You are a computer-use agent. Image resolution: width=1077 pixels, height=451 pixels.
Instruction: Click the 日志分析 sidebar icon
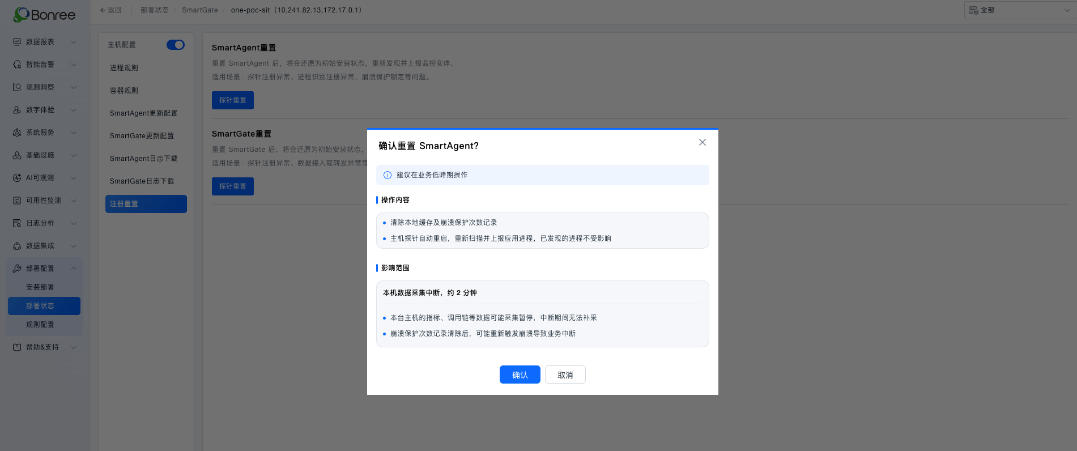pyautogui.click(x=17, y=223)
